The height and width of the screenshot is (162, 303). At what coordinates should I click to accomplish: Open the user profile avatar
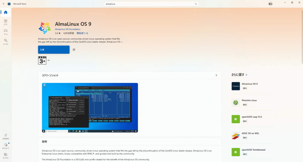[x=270, y=4]
